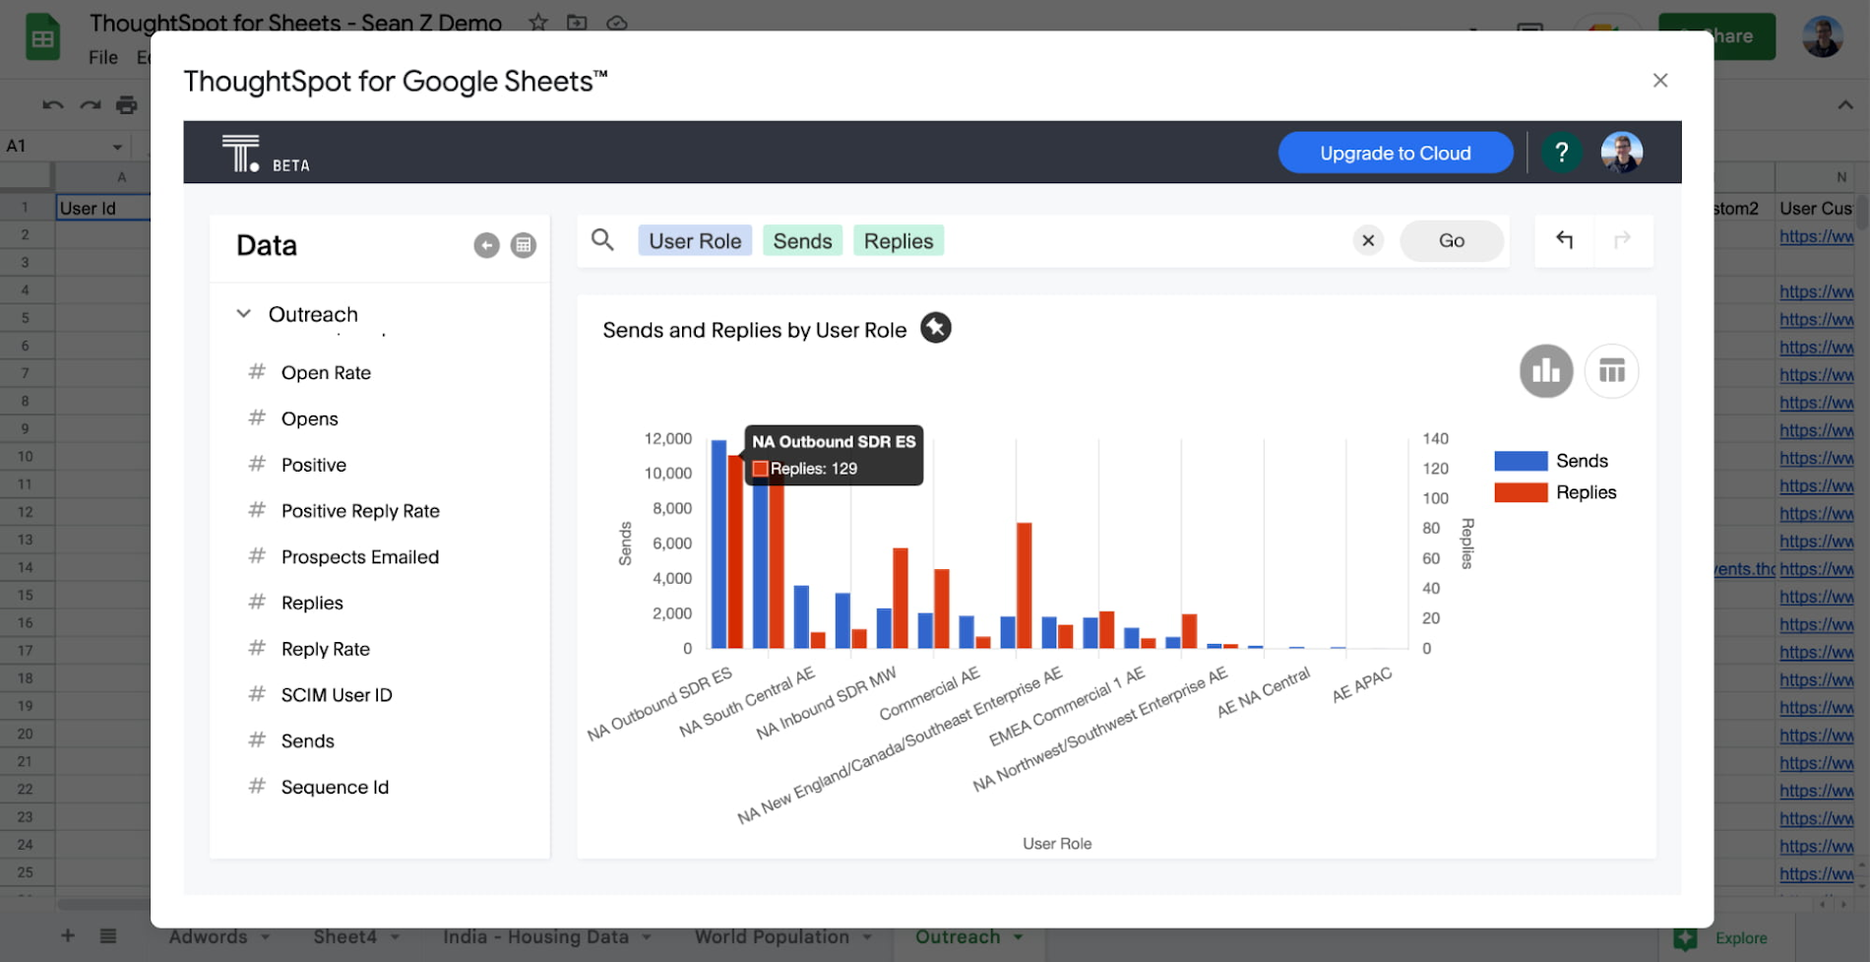Collapse the Outreach data source

243,314
